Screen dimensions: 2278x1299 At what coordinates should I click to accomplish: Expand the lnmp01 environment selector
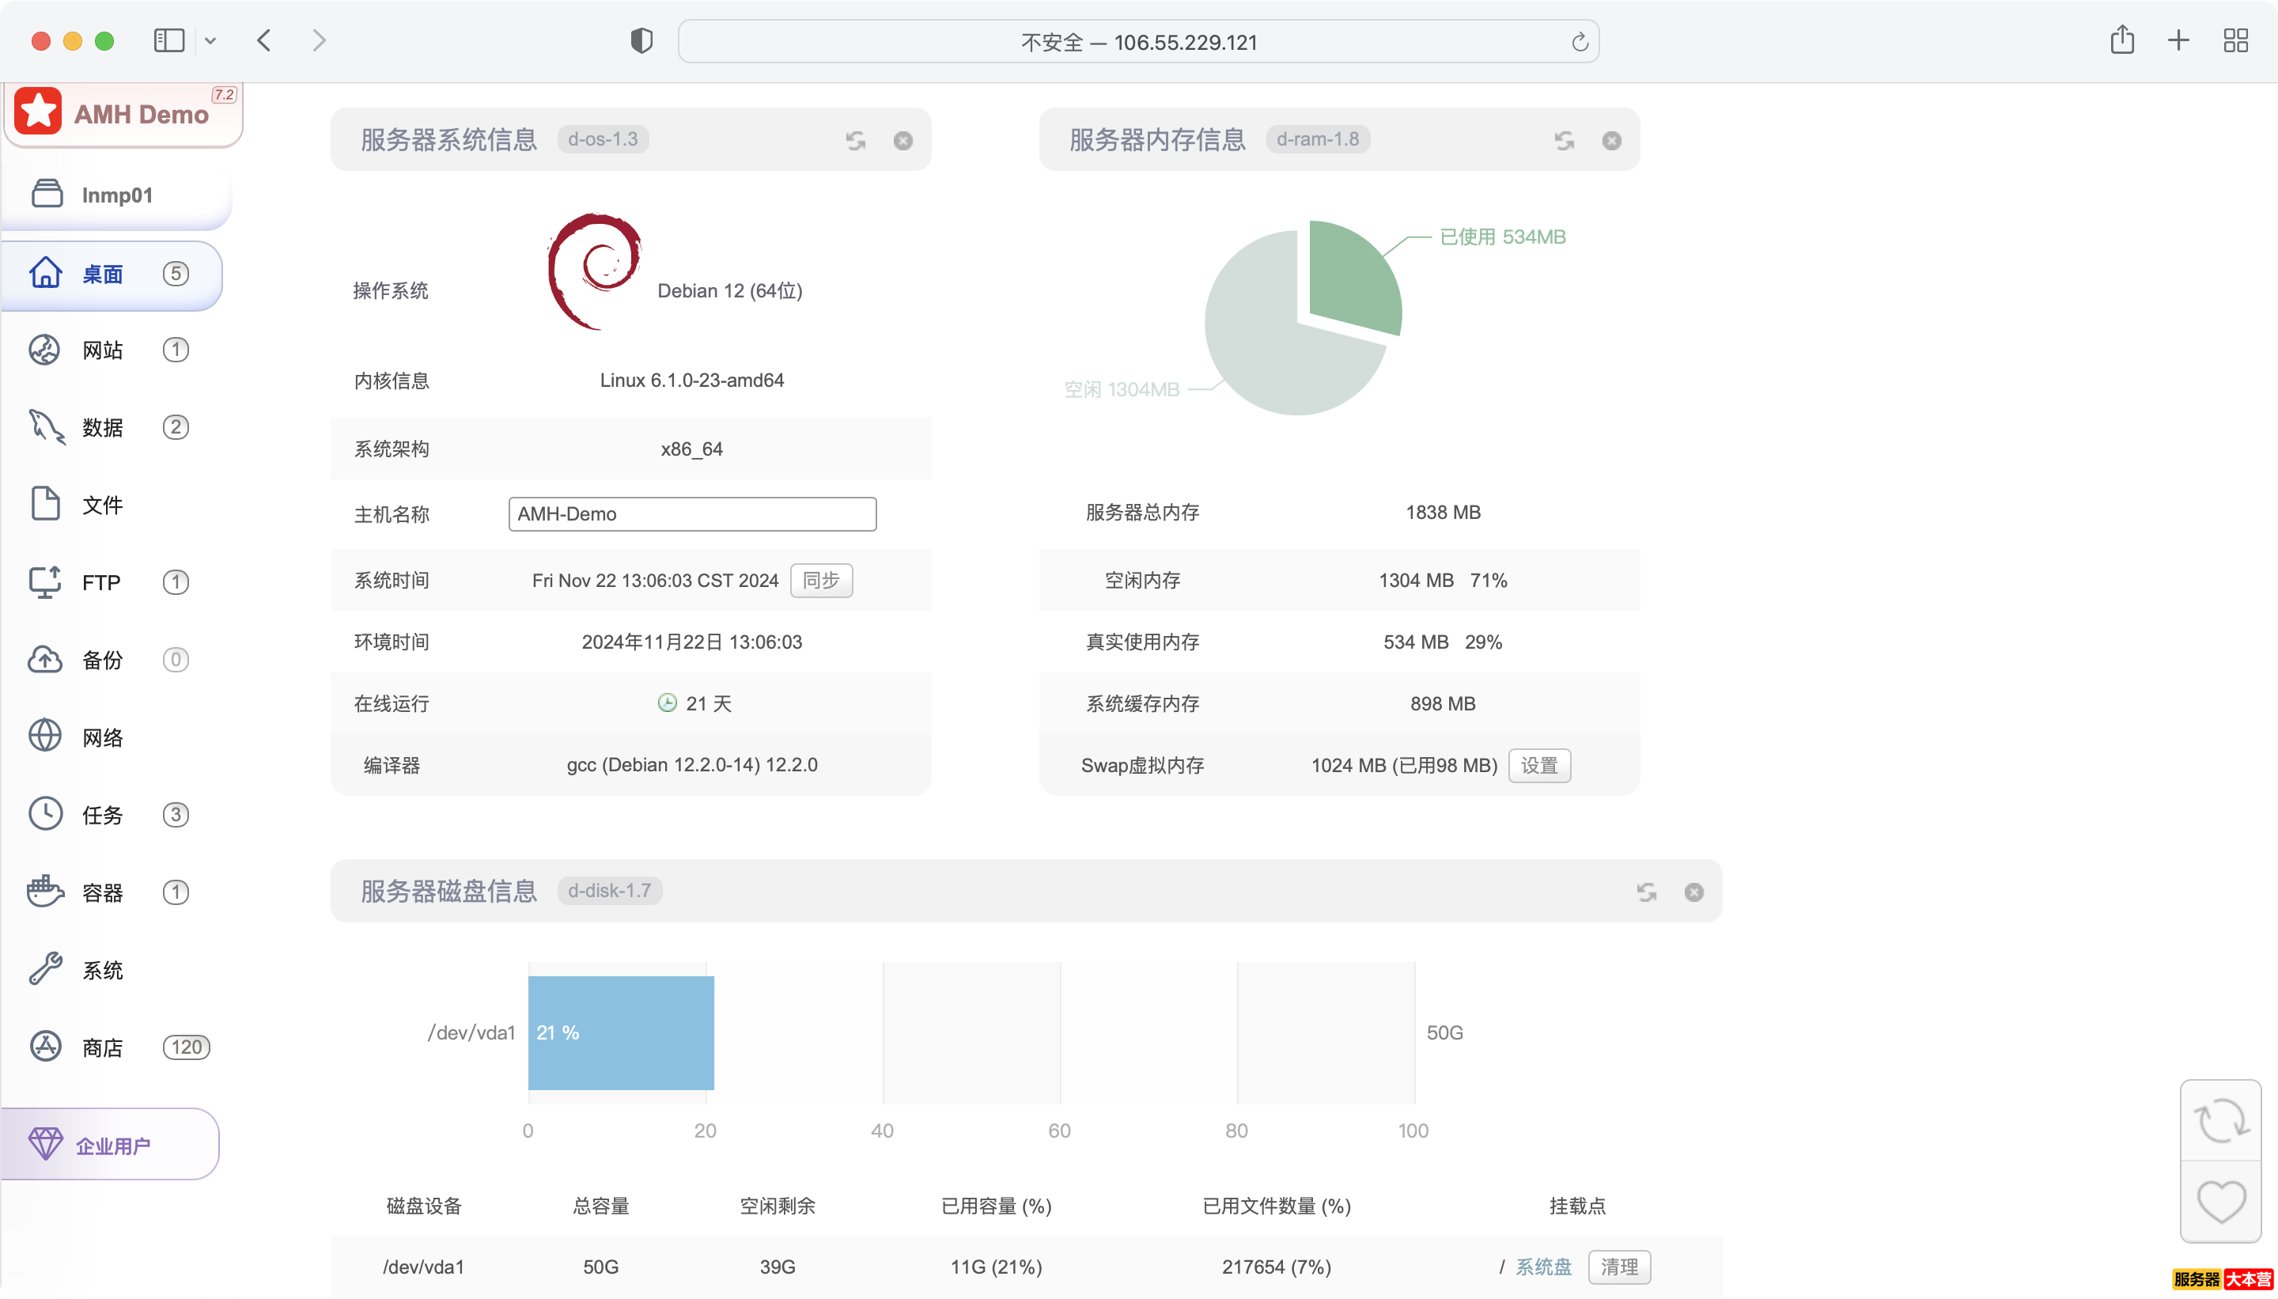[116, 195]
